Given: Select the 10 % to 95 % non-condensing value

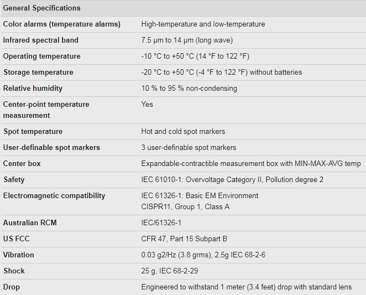Looking at the screenshot, I should click(x=189, y=89).
